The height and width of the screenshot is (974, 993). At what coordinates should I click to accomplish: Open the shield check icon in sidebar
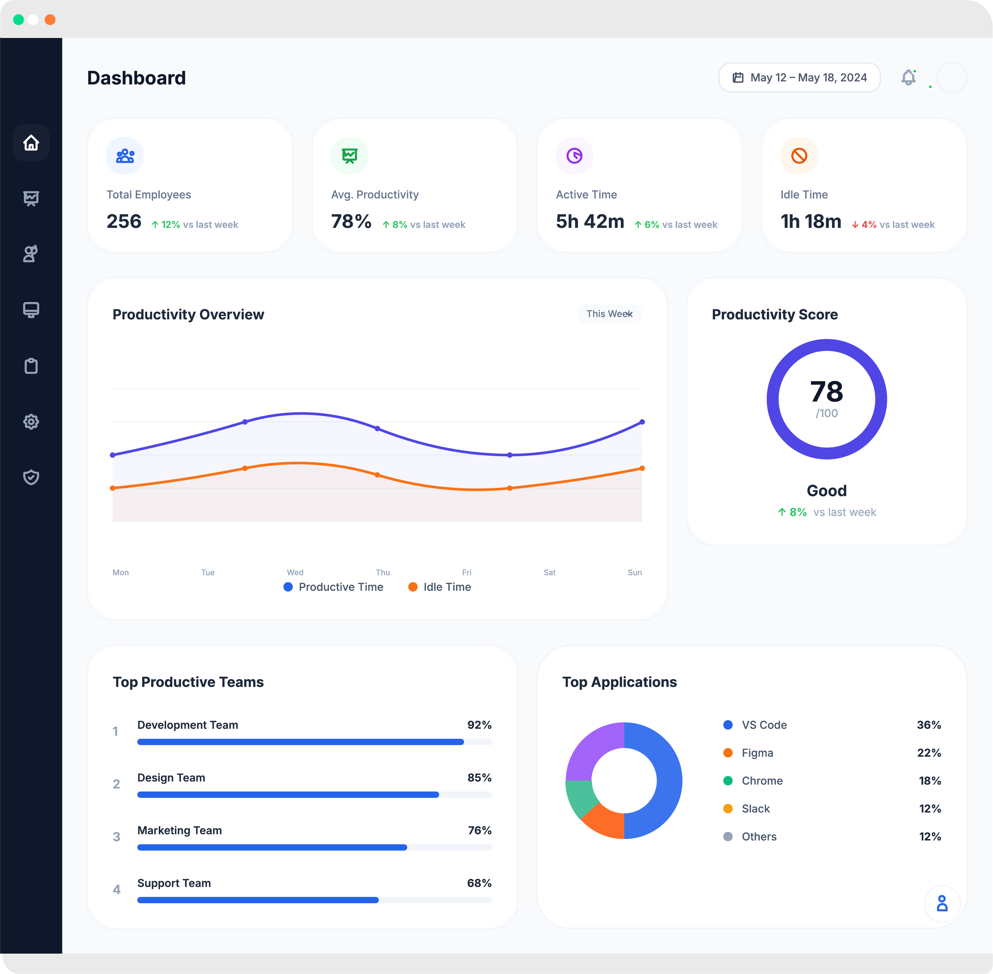click(x=31, y=477)
